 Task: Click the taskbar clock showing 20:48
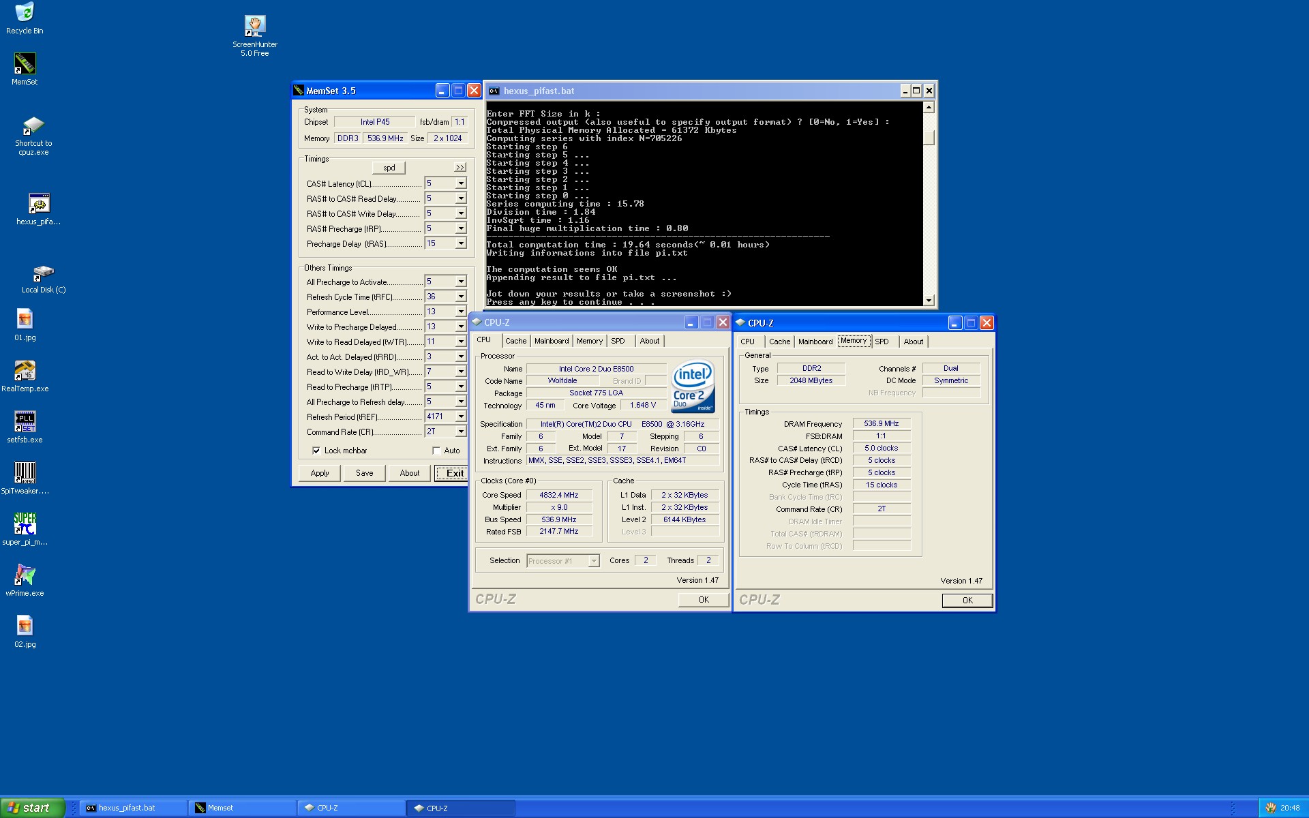1290,808
